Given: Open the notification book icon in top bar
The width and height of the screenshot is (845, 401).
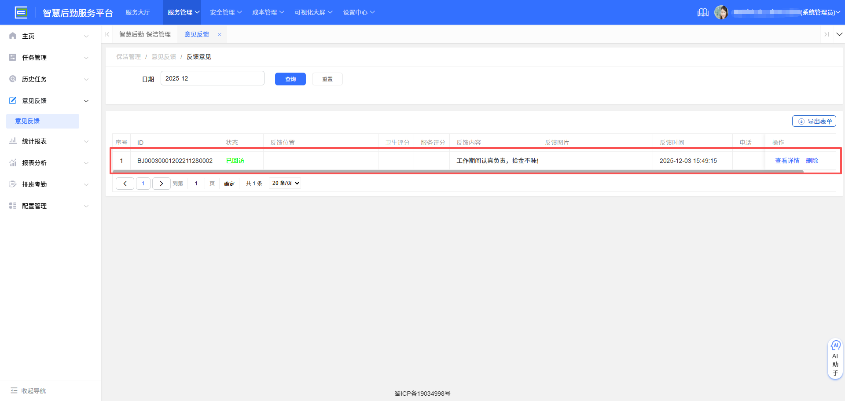Looking at the screenshot, I should 702,12.
